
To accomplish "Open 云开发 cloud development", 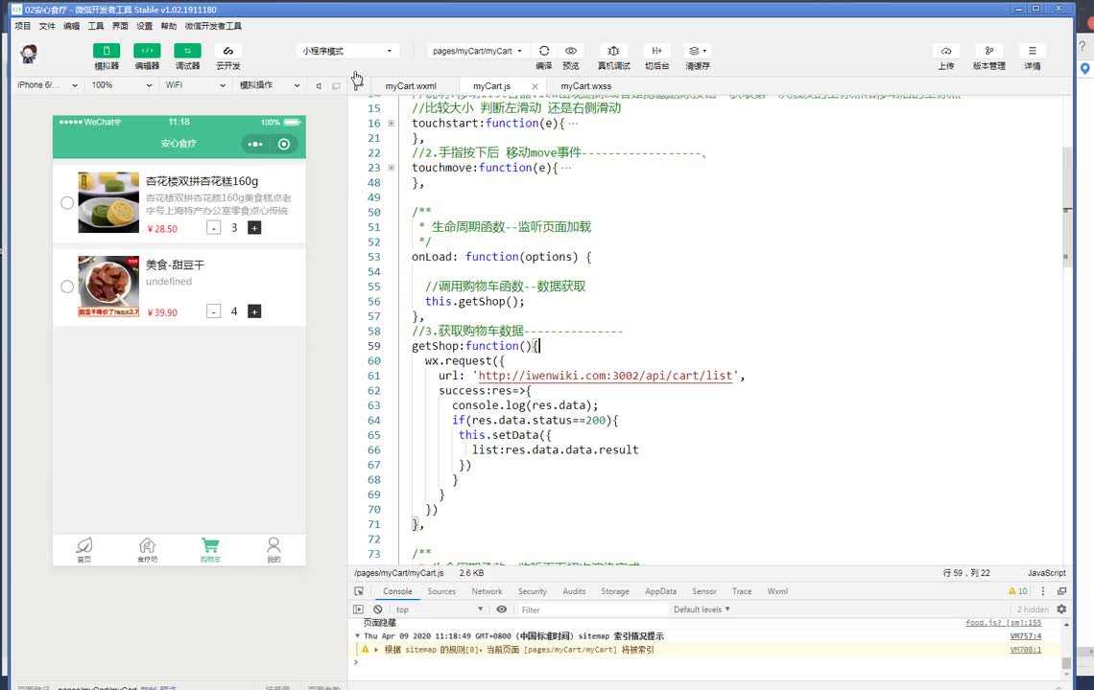I will click(227, 51).
